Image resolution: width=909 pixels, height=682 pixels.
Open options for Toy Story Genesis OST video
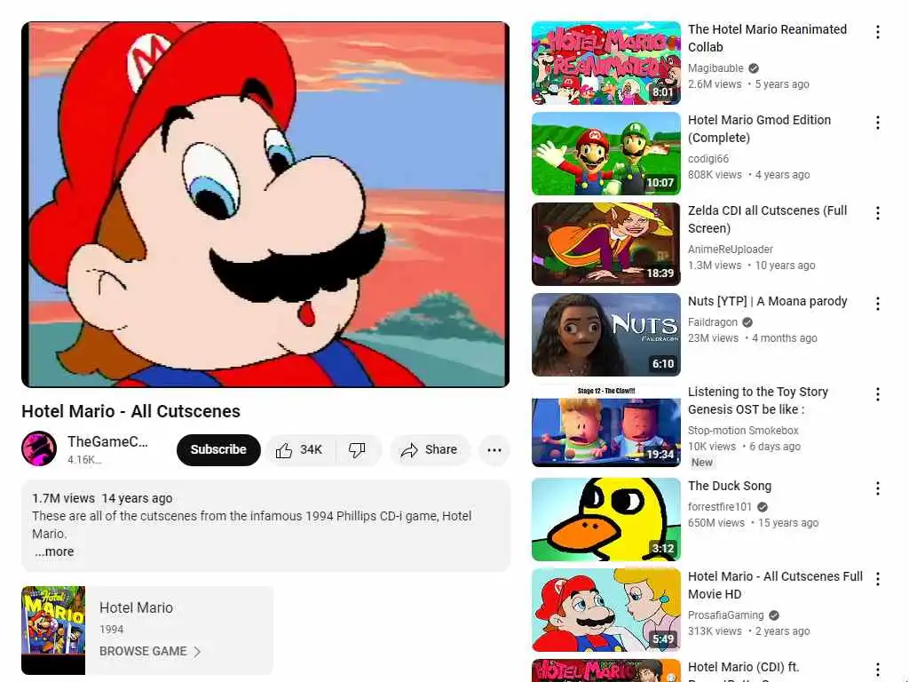pyautogui.click(x=878, y=394)
